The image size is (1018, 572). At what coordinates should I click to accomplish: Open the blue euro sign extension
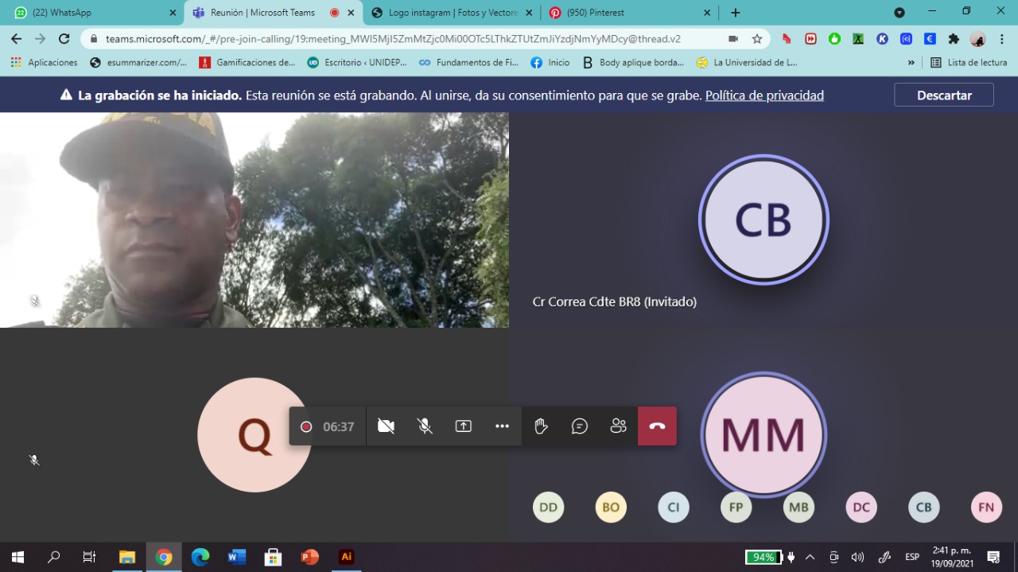[930, 39]
